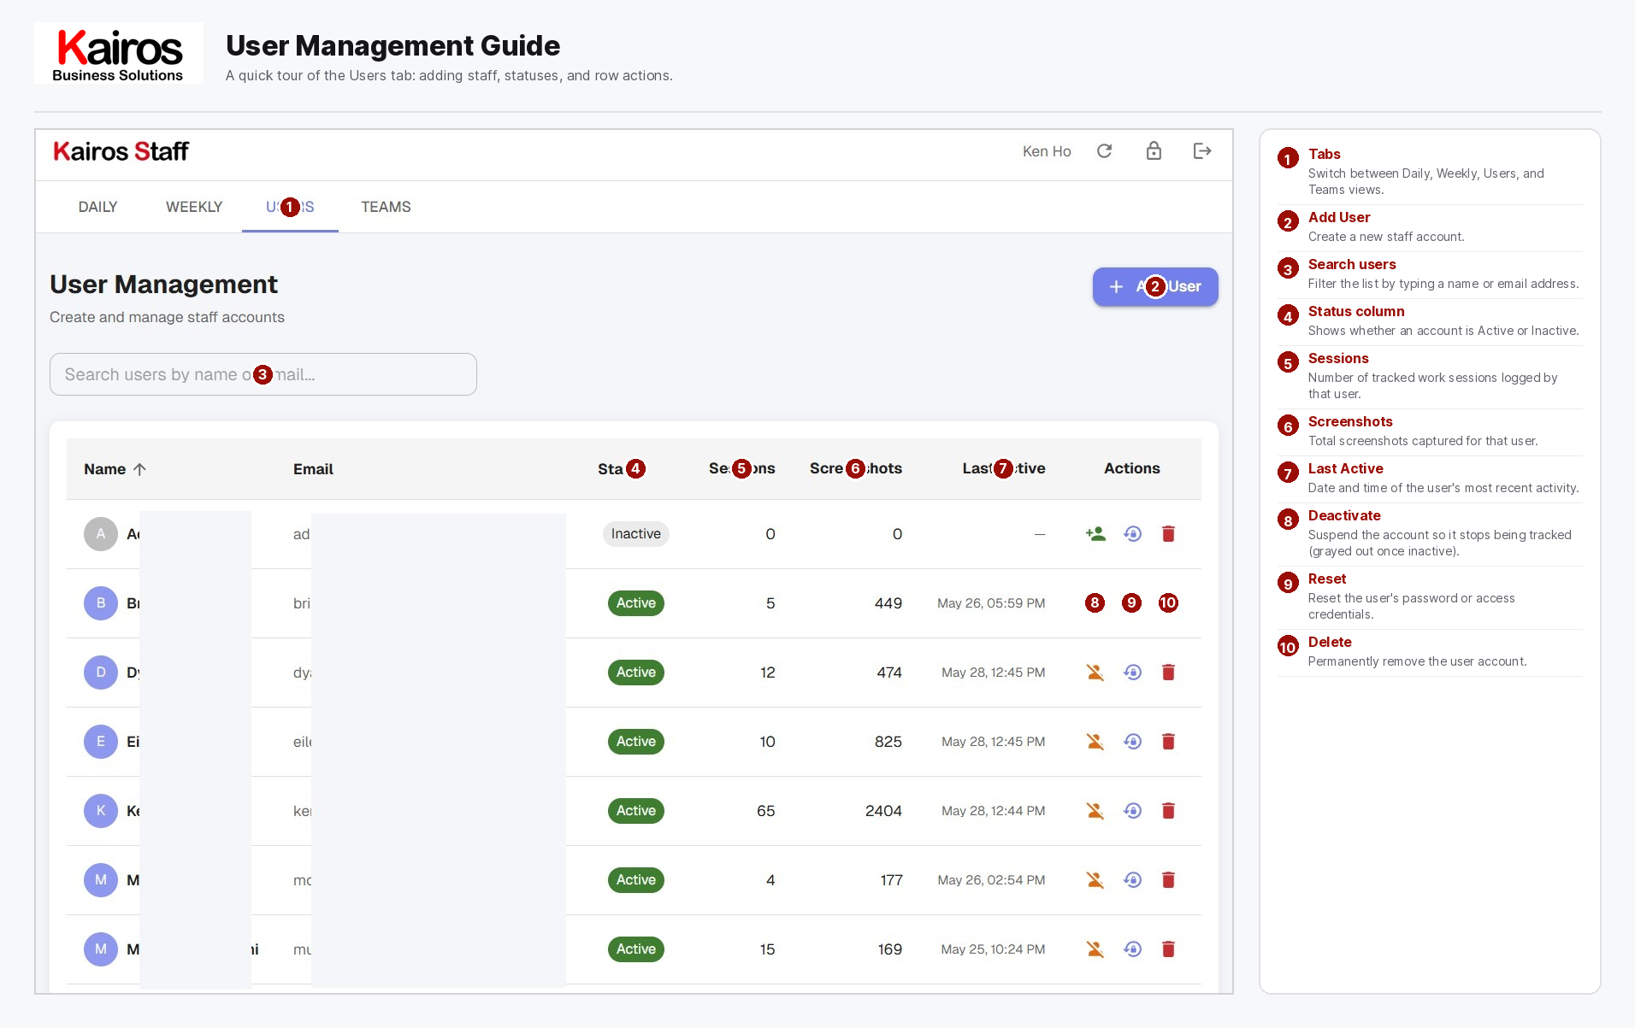Deactivate the user with 169 screenshots
Viewport: 1635px width, 1028px height.
coord(1095,949)
